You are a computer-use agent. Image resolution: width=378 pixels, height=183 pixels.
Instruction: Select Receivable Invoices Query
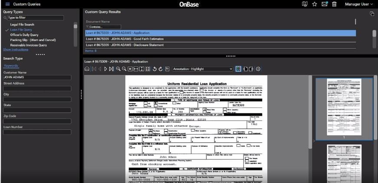[29, 45]
